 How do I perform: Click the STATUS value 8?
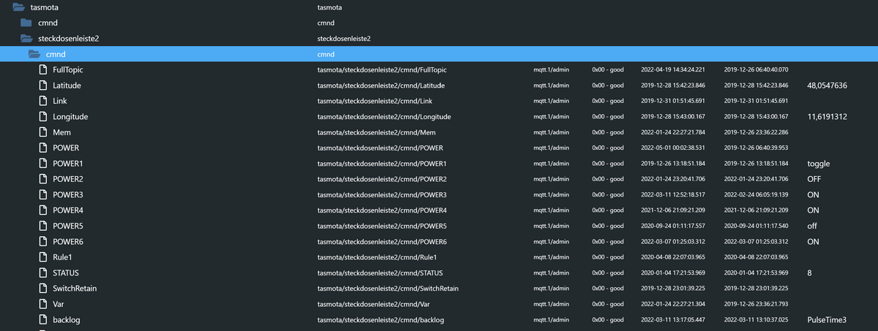pos(809,273)
